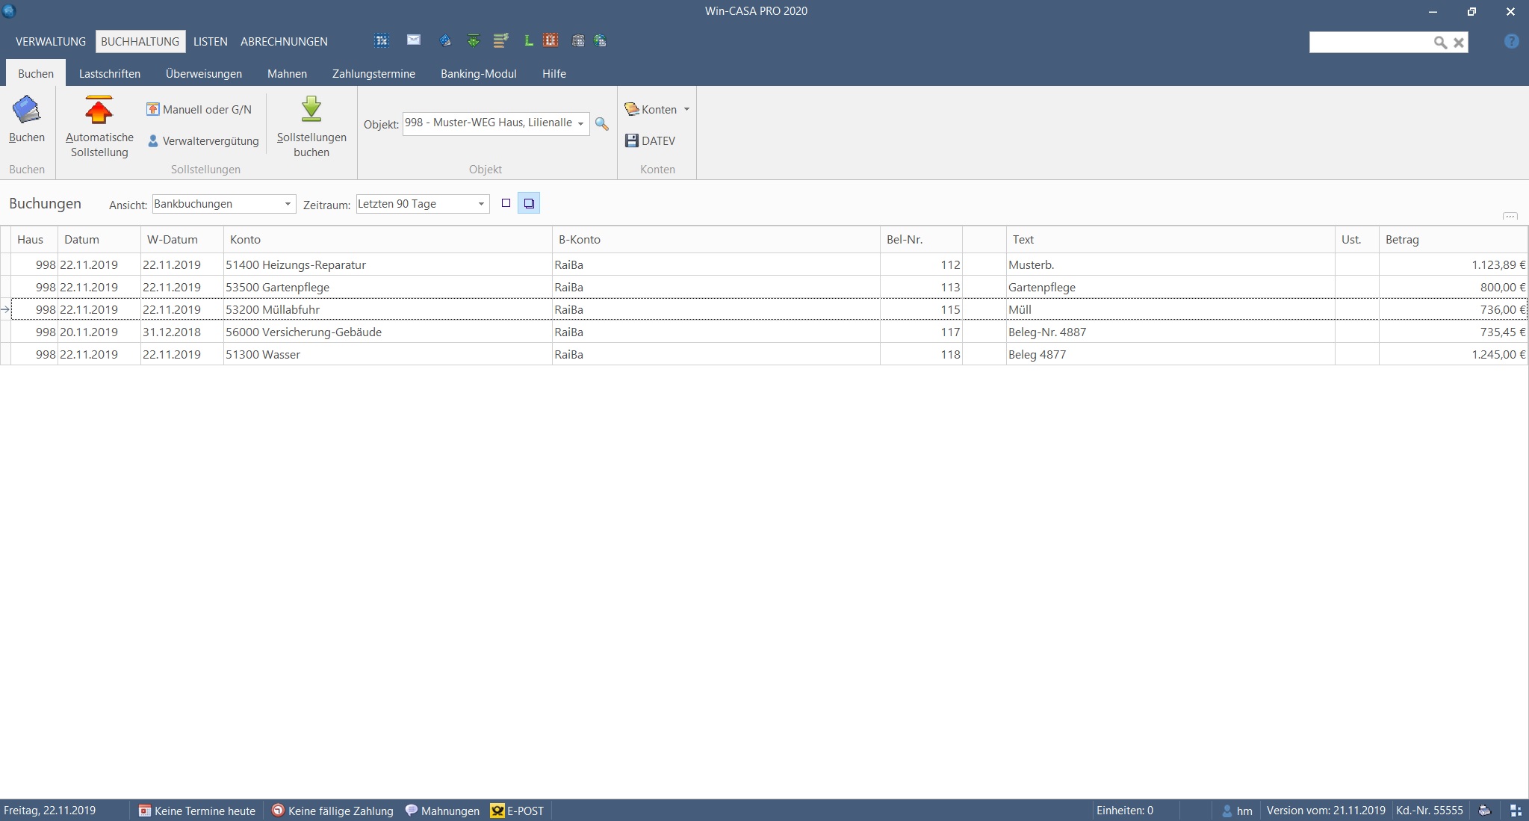
Task: Open the envelope mail icon in the top toolbar
Action: [414, 40]
